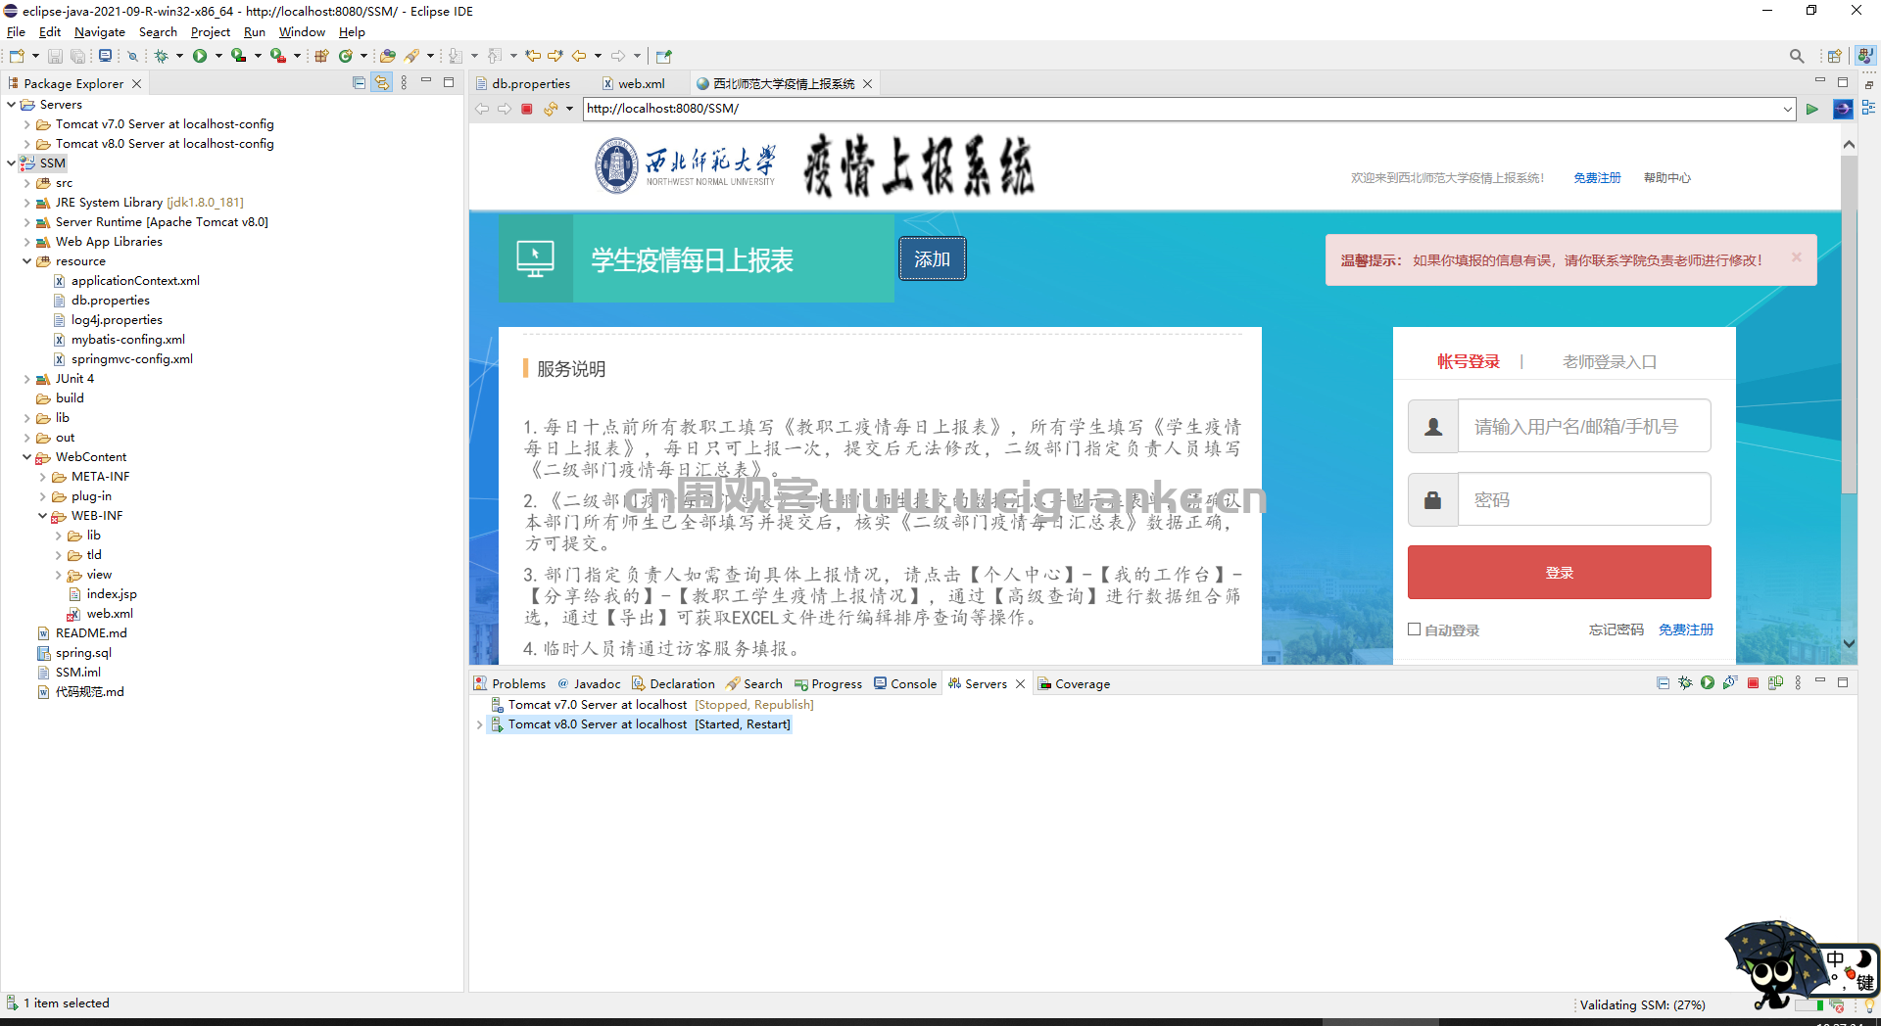This screenshot has width=1881, height=1026.
Task: Refresh the internal browser page
Action: click(551, 109)
